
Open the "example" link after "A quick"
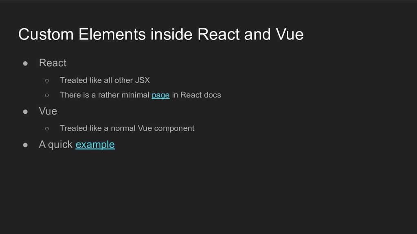coord(95,145)
